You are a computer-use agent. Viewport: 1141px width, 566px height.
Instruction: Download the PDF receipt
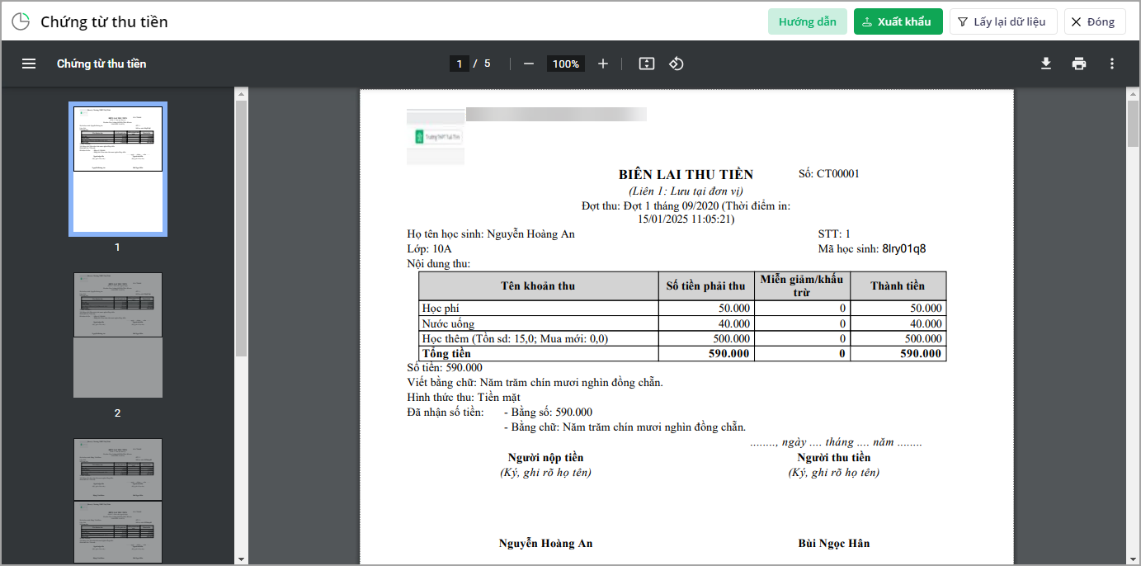[x=1046, y=64]
